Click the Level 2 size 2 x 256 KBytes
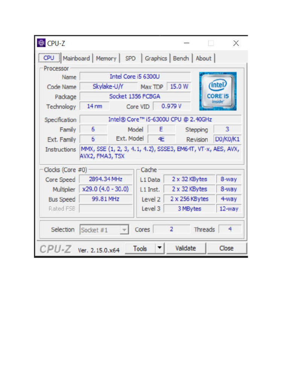Screen dimensions: 289x385 [190, 199]
